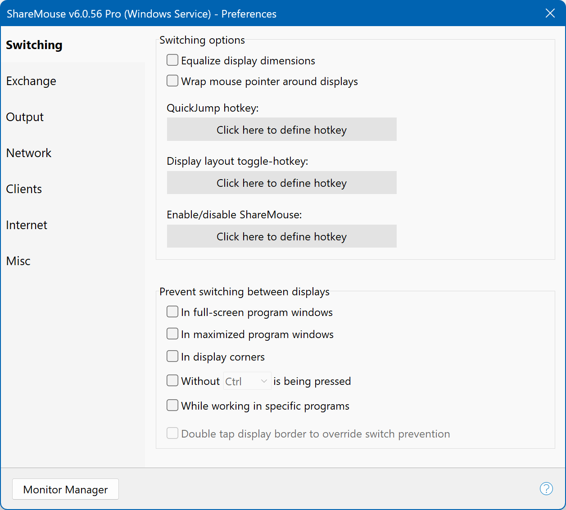This screenshot has height=510, width=566.
Task: Define the QuickJump hotkey
Action: click(282, 130)
